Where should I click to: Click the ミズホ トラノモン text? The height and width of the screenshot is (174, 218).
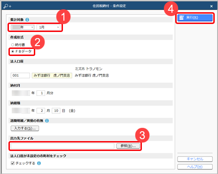88,69
